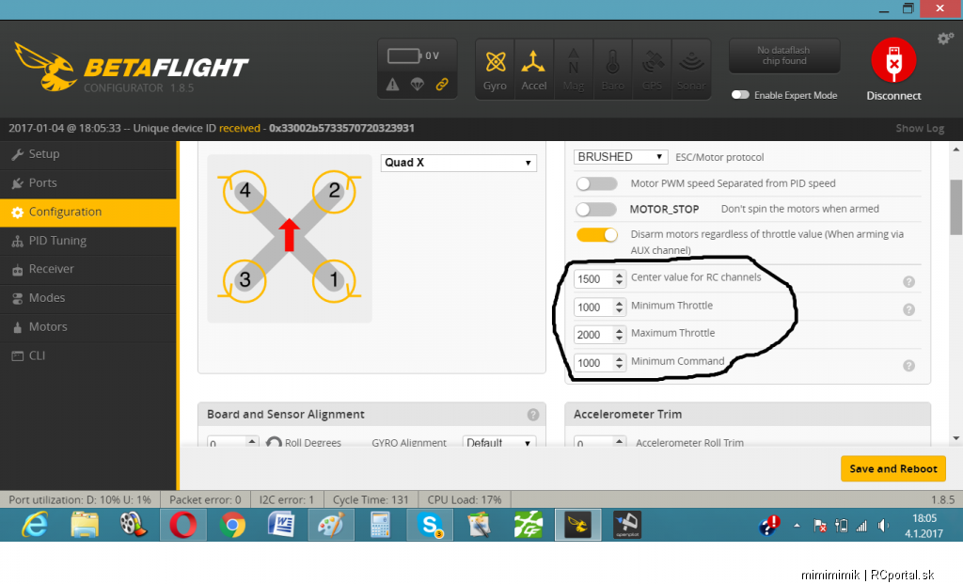Click the scrollbar down arrow
Screen dimensions: 963x584
pos(956,438)
